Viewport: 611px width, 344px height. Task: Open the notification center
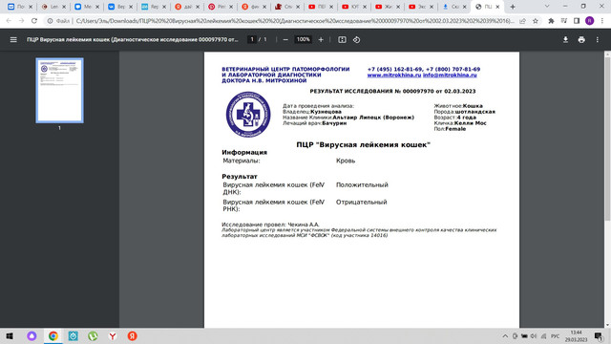click(x=599, y=335)
